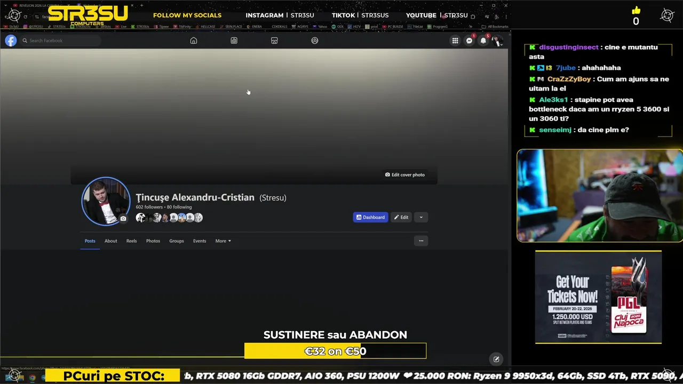
Task: Open the Facebook Menu grid icon
Action: [455, 41]
